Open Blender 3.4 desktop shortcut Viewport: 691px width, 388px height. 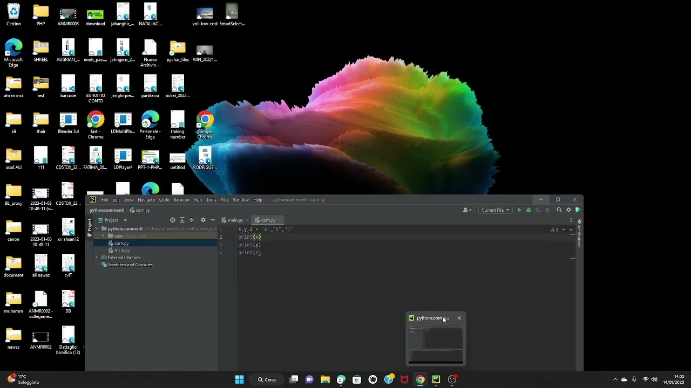(68, 123)
